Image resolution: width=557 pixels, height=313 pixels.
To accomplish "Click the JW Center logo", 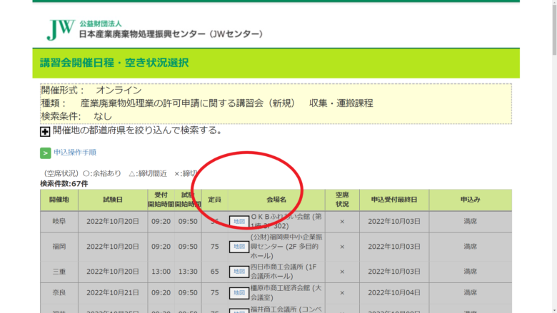I will (x=61, y=29).
